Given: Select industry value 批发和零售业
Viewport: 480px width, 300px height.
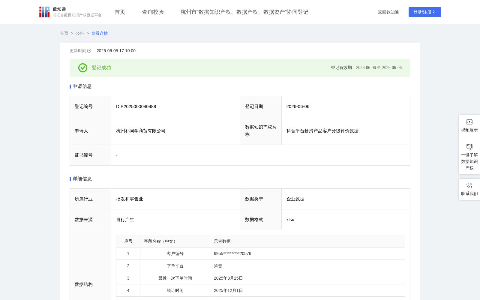Looking at the screenshot, I should pos(130,199).
